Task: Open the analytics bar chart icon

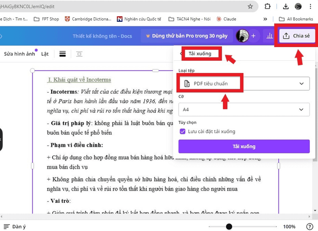Action: click(x=269, y=36)
